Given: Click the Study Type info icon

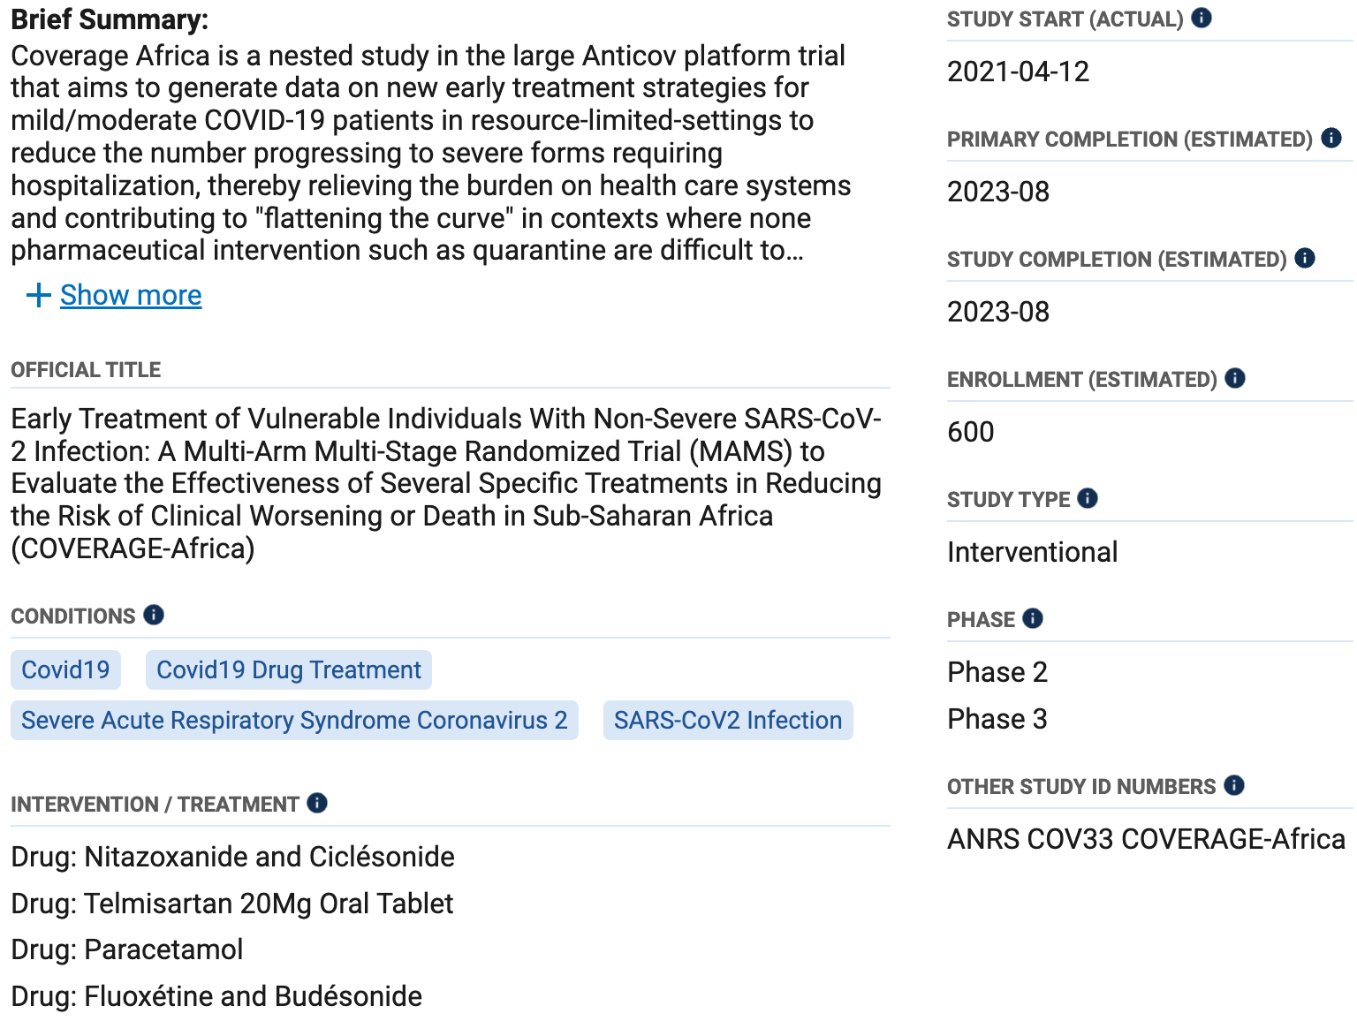Looking at the screenshot, I should tap(1088, 498).
